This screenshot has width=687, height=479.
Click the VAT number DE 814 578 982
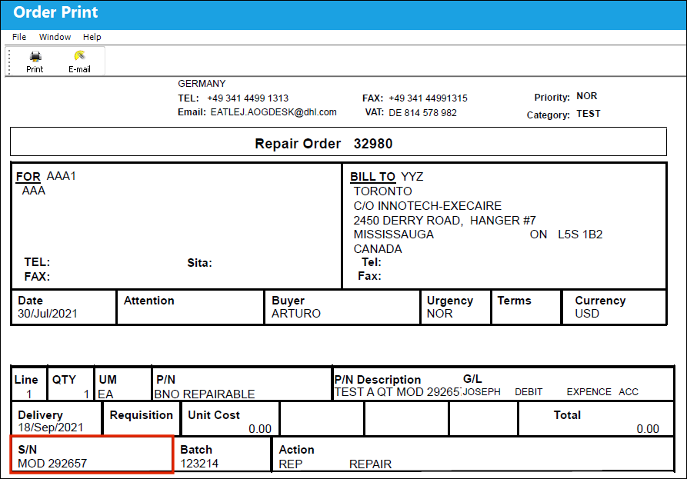pyautogui.click(x=422, y=113)
